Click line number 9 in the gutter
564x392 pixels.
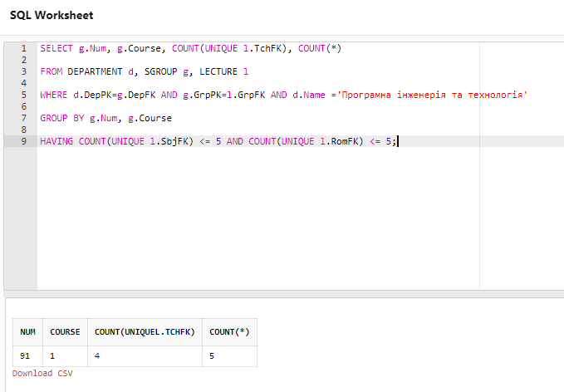click(23, 141)
